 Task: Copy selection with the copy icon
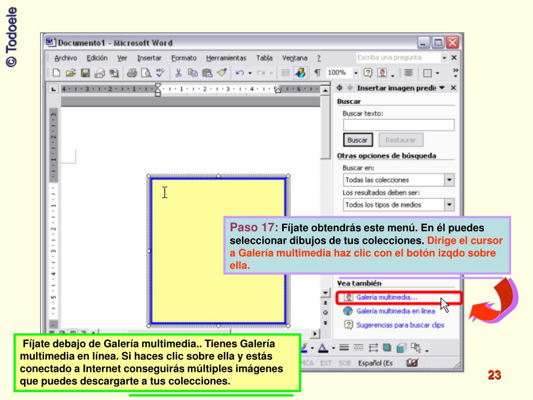click(193, 73)
